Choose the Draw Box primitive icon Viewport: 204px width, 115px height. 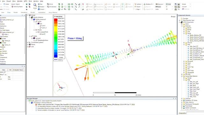[59, 4]
